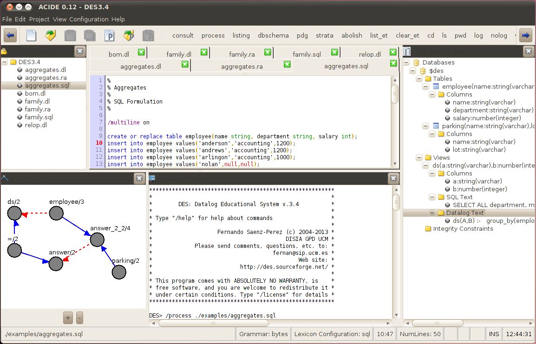Close the family.sql tab with green X
536x344 pixels.
[334, 52]
